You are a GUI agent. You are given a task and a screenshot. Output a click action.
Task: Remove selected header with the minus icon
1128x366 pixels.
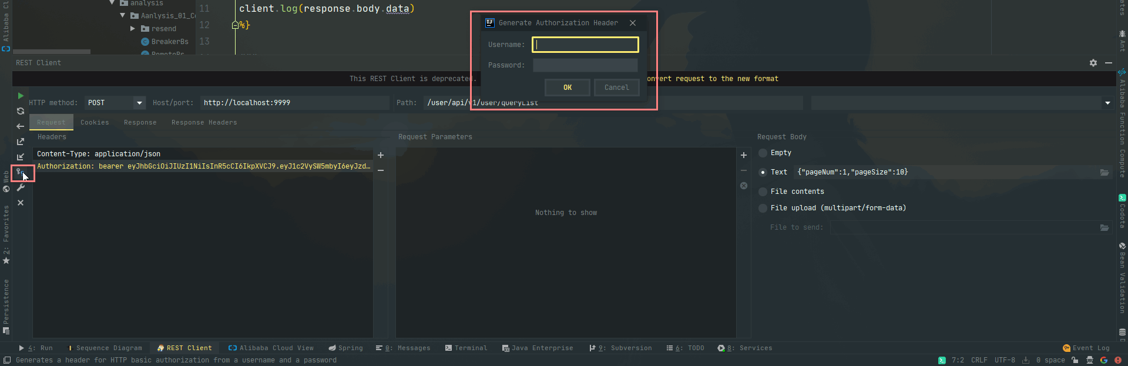point(381,170)
